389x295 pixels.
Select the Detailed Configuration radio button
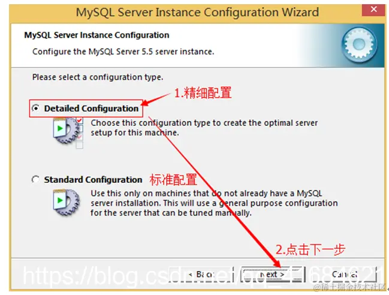click(x=36, y=109)
